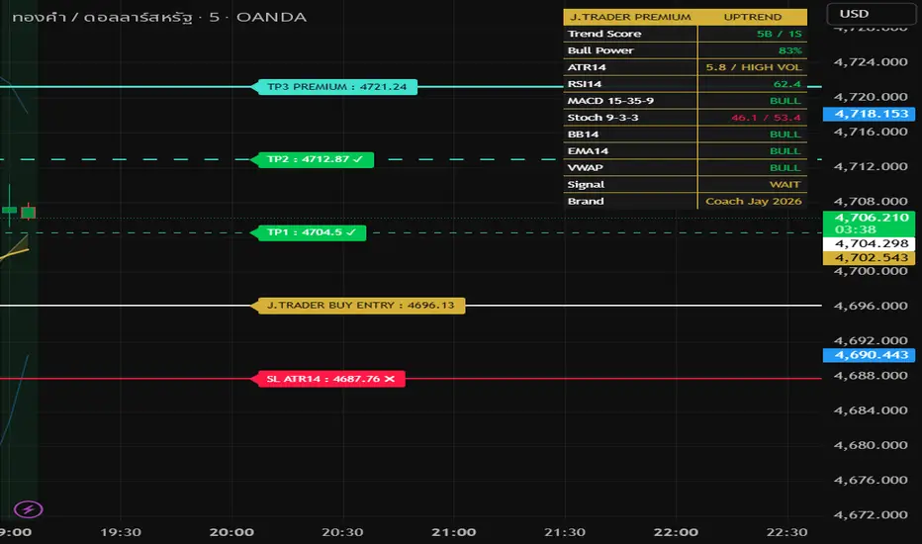Click the 4,718.153 blue price tag

point(870,114)
